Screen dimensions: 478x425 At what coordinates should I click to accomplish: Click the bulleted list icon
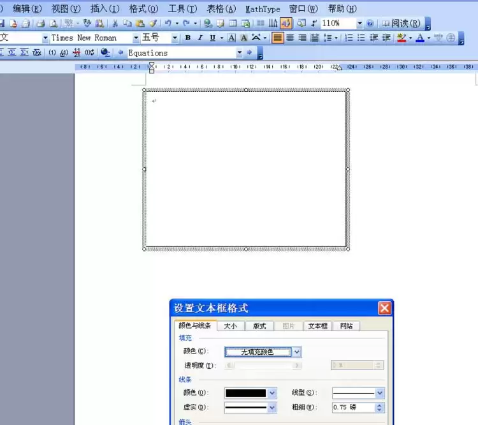361,38
